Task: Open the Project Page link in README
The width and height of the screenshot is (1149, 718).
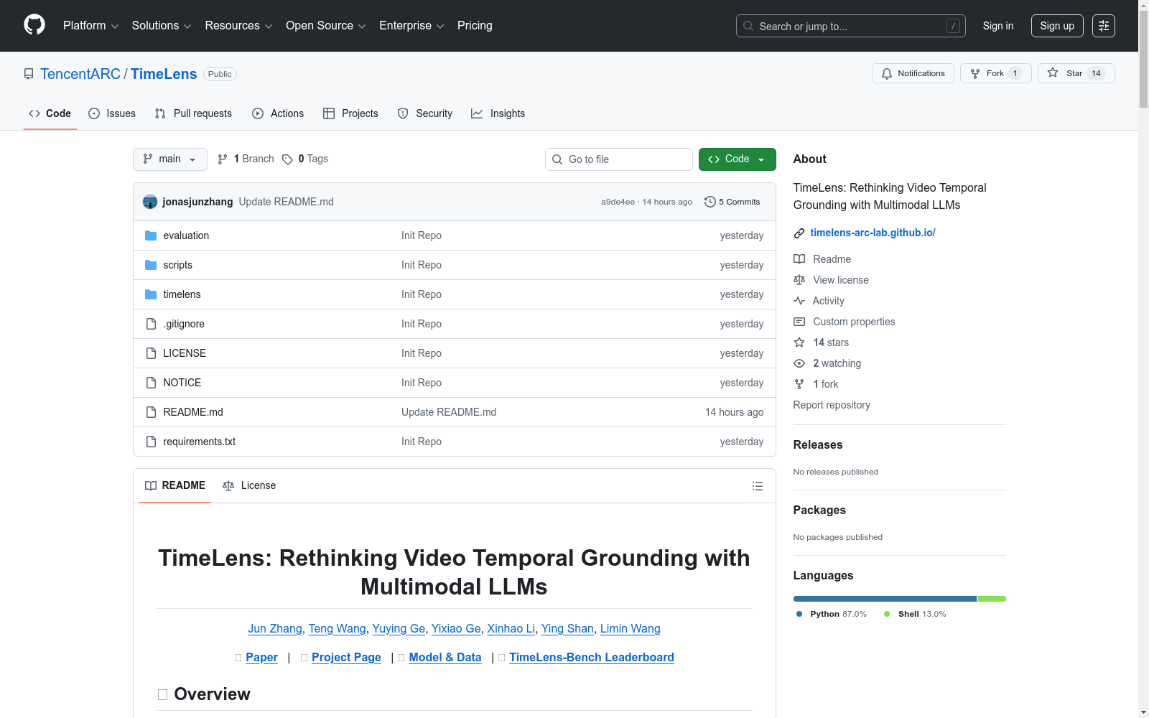Action: pyautogui.click(x=346, y=658)
